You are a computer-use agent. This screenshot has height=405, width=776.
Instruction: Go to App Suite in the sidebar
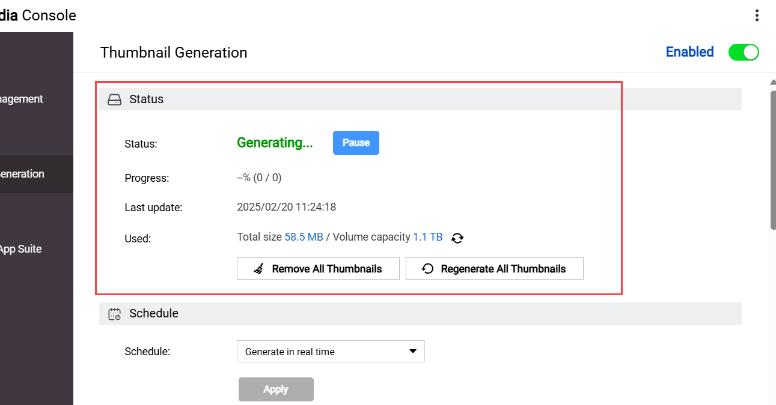20,249
